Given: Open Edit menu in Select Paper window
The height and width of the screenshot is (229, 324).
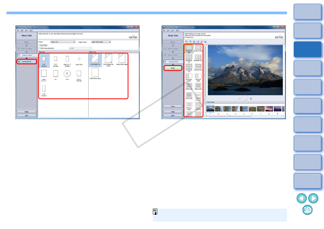Looking at the screenshot, I should click(x=22, y=31).
